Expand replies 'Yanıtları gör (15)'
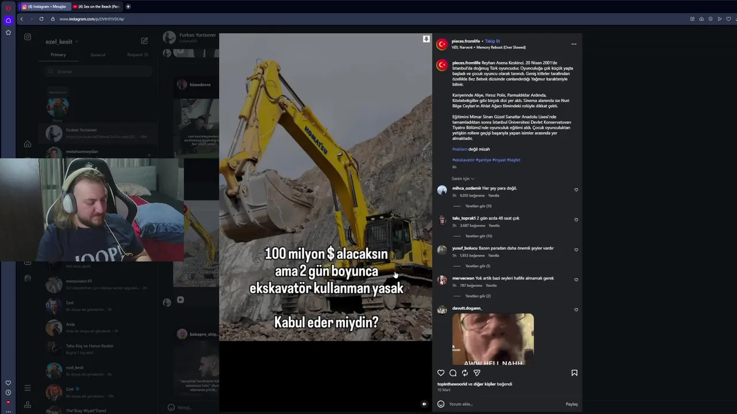 coord(478,236)
